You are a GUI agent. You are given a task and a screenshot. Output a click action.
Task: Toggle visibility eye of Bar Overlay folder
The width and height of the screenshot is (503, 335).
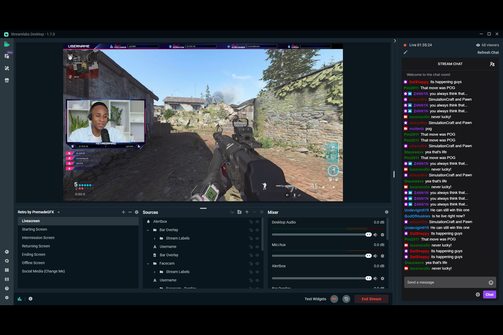257,230
